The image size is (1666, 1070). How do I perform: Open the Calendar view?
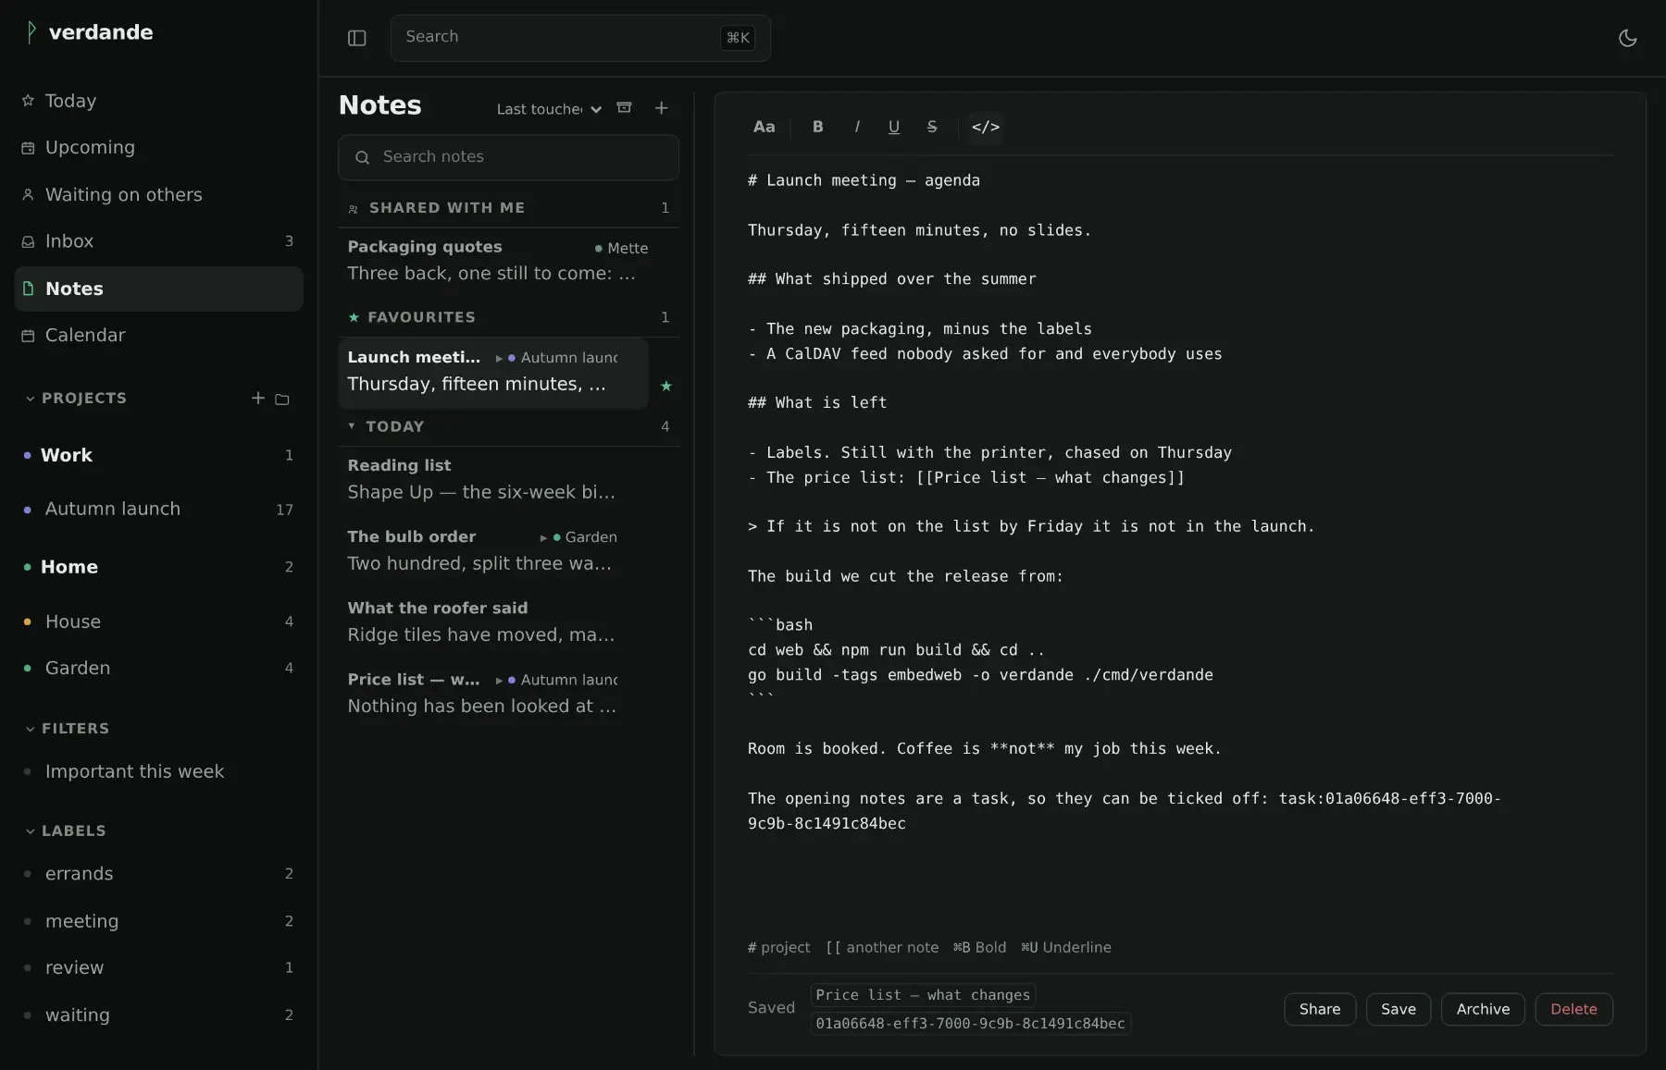click(158, 336)
